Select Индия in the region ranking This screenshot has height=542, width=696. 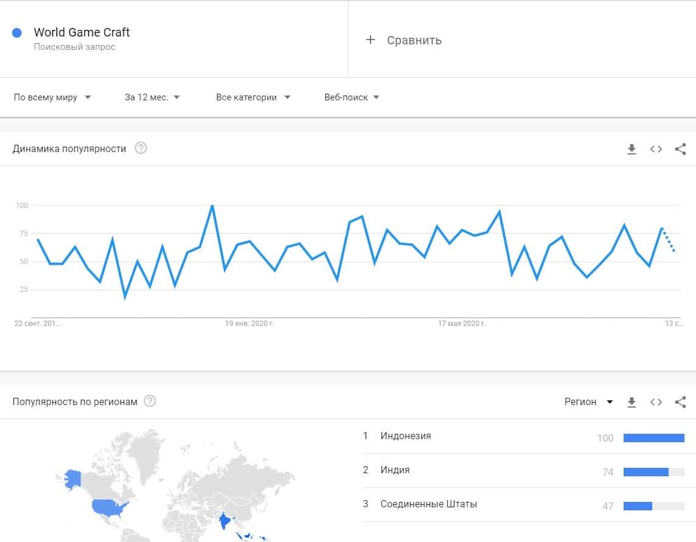[395, 470]
